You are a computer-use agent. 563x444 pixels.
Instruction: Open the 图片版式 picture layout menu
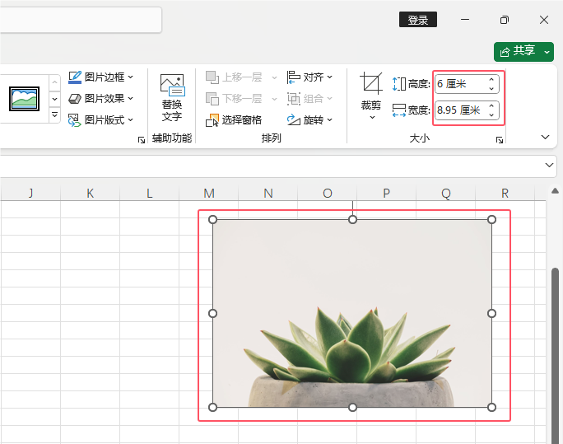tap(101, 119)
